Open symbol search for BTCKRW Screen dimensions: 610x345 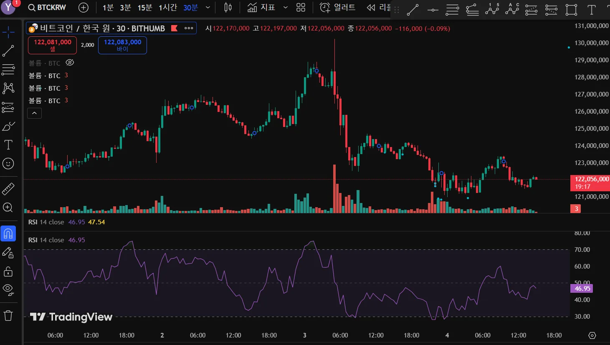click(x=47, y=8)
